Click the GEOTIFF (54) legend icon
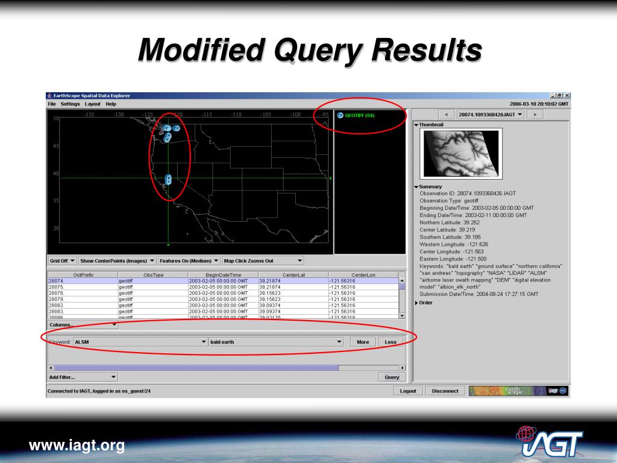Image resolution: width=617 pixels, height=463 pixels. pos(340,115)
